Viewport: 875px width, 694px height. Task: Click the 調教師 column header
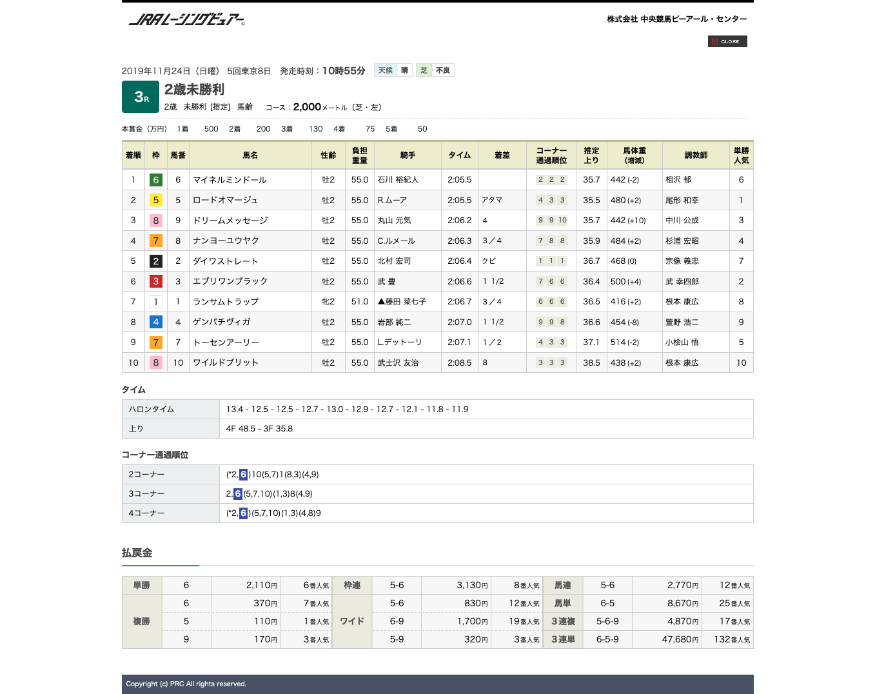(x=696, y=155)
